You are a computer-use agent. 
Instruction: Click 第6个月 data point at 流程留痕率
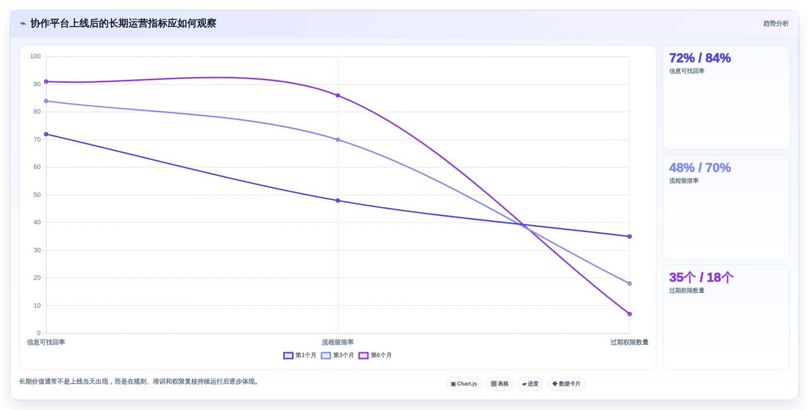point(338,96)
